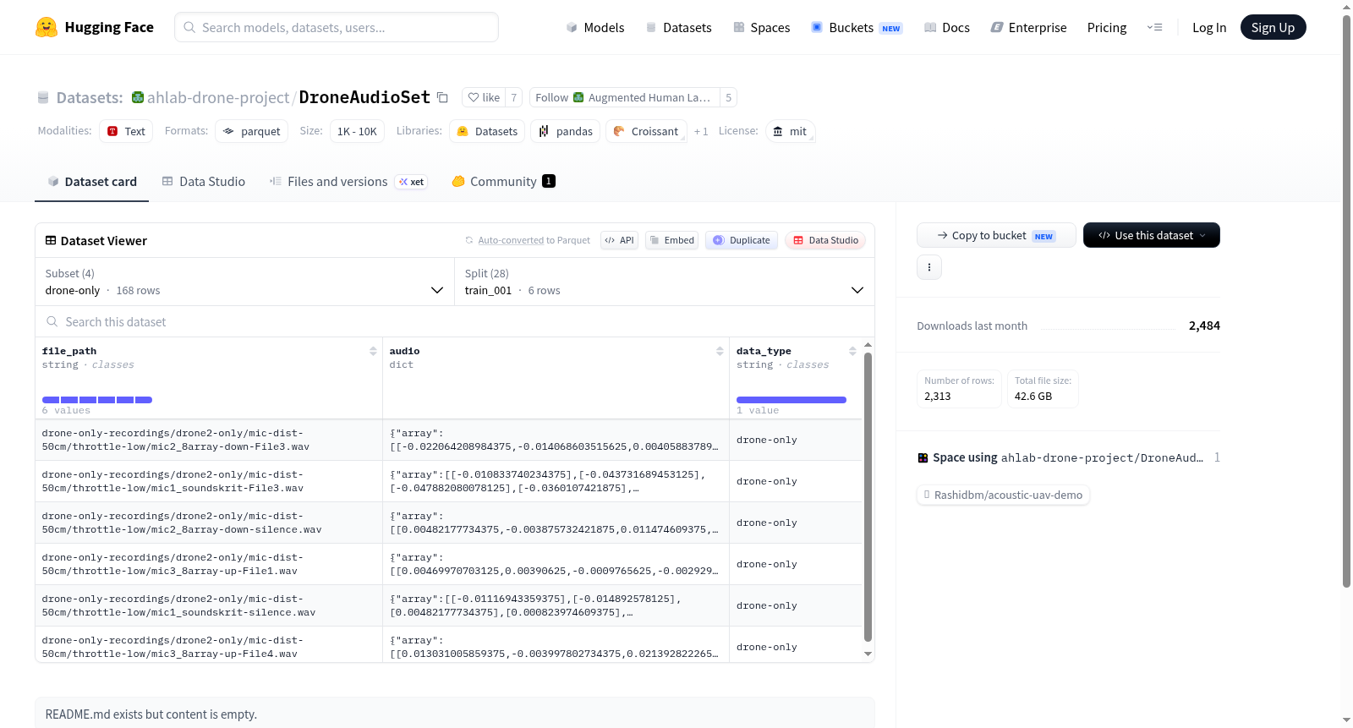This screenshot has width=1353, height=728.
Task: Sort the data_type column
Action: [x=852, y=351]
